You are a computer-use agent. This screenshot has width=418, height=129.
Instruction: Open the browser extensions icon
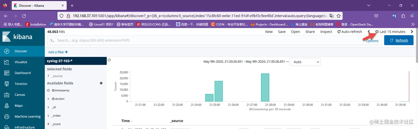point(403,16)
